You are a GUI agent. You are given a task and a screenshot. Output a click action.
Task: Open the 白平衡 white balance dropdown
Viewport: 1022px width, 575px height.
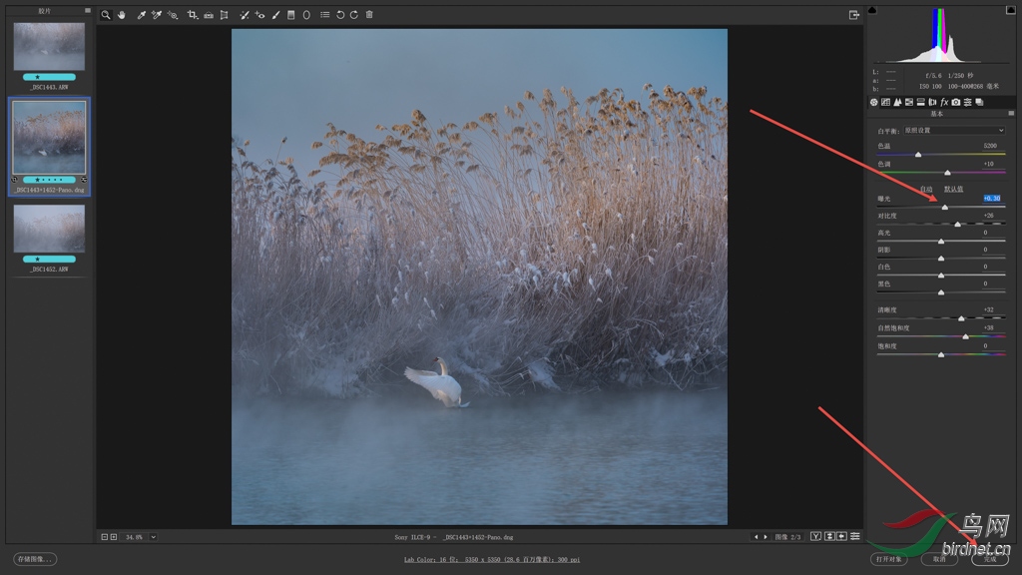click(x=955, y=131)
